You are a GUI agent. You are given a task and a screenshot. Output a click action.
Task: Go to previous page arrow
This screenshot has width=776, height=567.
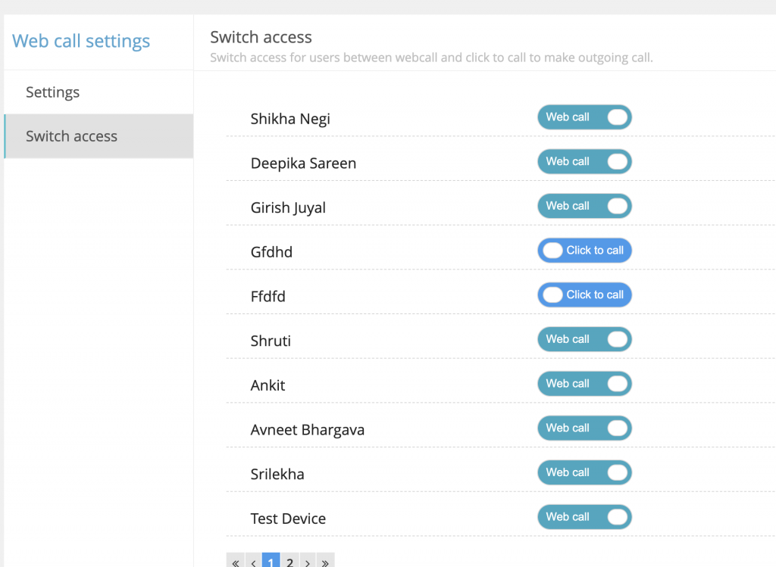[x=253, y=562]
